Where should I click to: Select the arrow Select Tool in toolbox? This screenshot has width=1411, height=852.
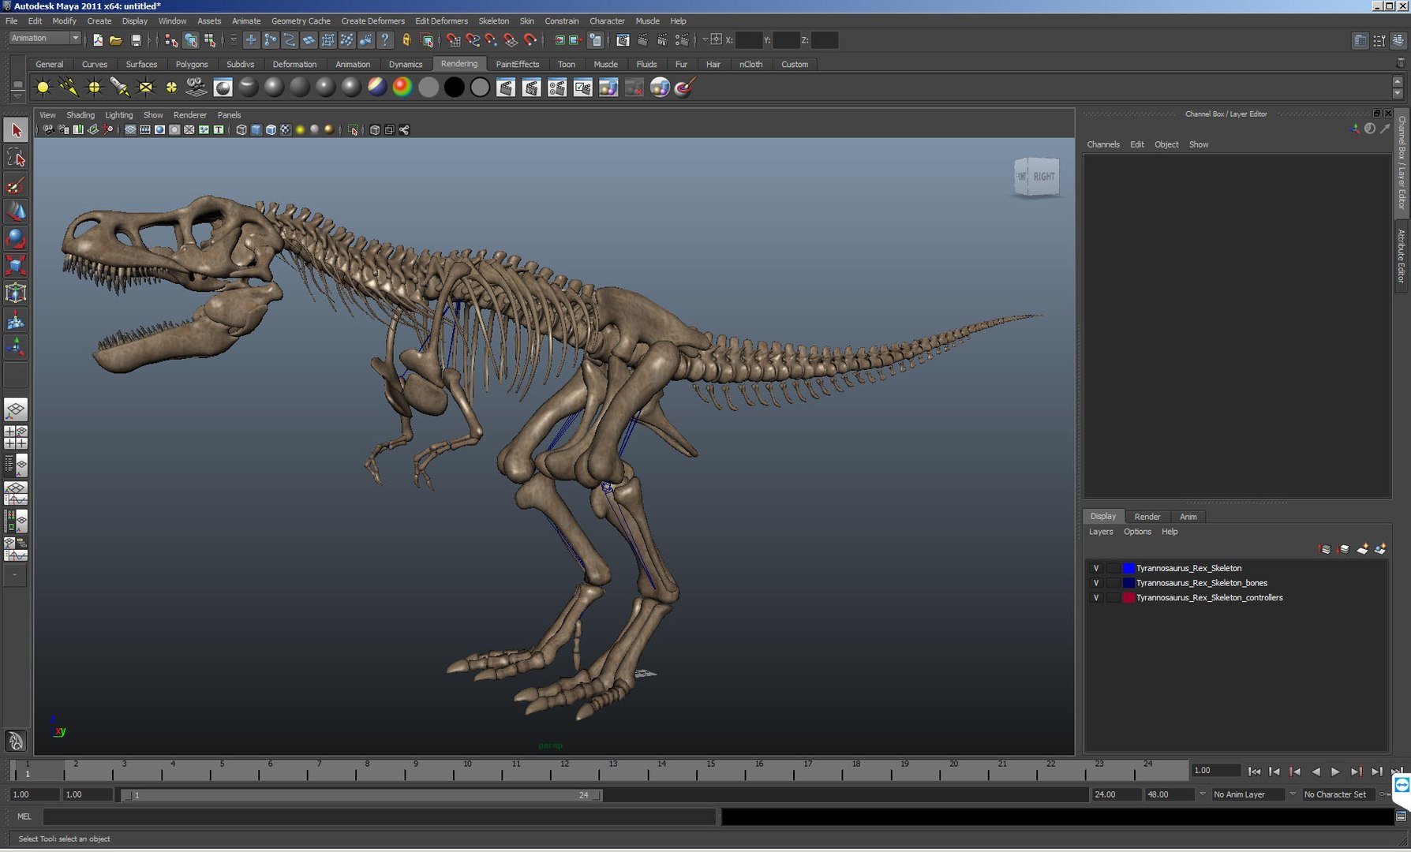click(16, 130)
